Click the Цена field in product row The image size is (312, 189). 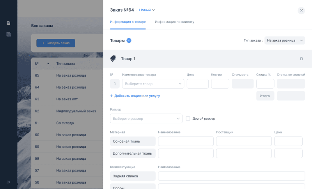[198, 84]
